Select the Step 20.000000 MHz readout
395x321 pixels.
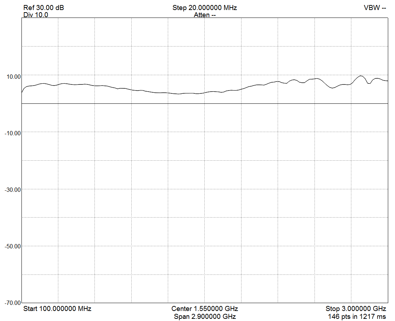point(205,8)
